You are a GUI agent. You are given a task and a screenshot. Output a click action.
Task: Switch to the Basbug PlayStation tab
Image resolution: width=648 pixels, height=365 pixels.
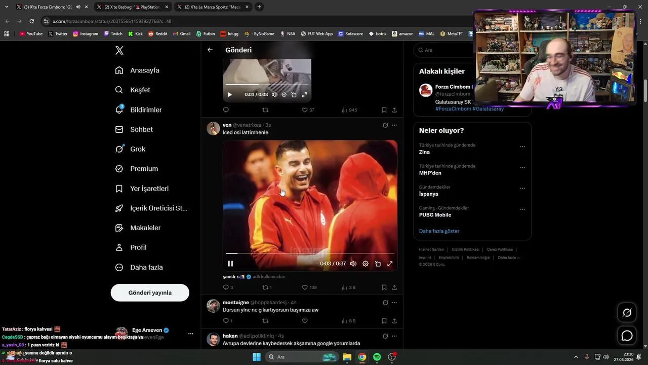[132, 7]
